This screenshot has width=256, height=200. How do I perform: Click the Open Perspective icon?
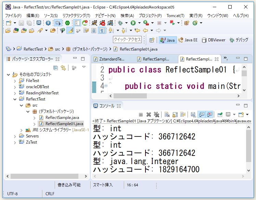point(152,40)
